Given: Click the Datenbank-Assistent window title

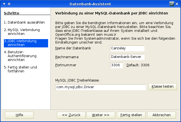Looking at the screenshot, I should coord(90,4).
